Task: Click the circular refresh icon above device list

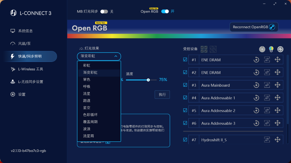Action: tap(280, 49)
